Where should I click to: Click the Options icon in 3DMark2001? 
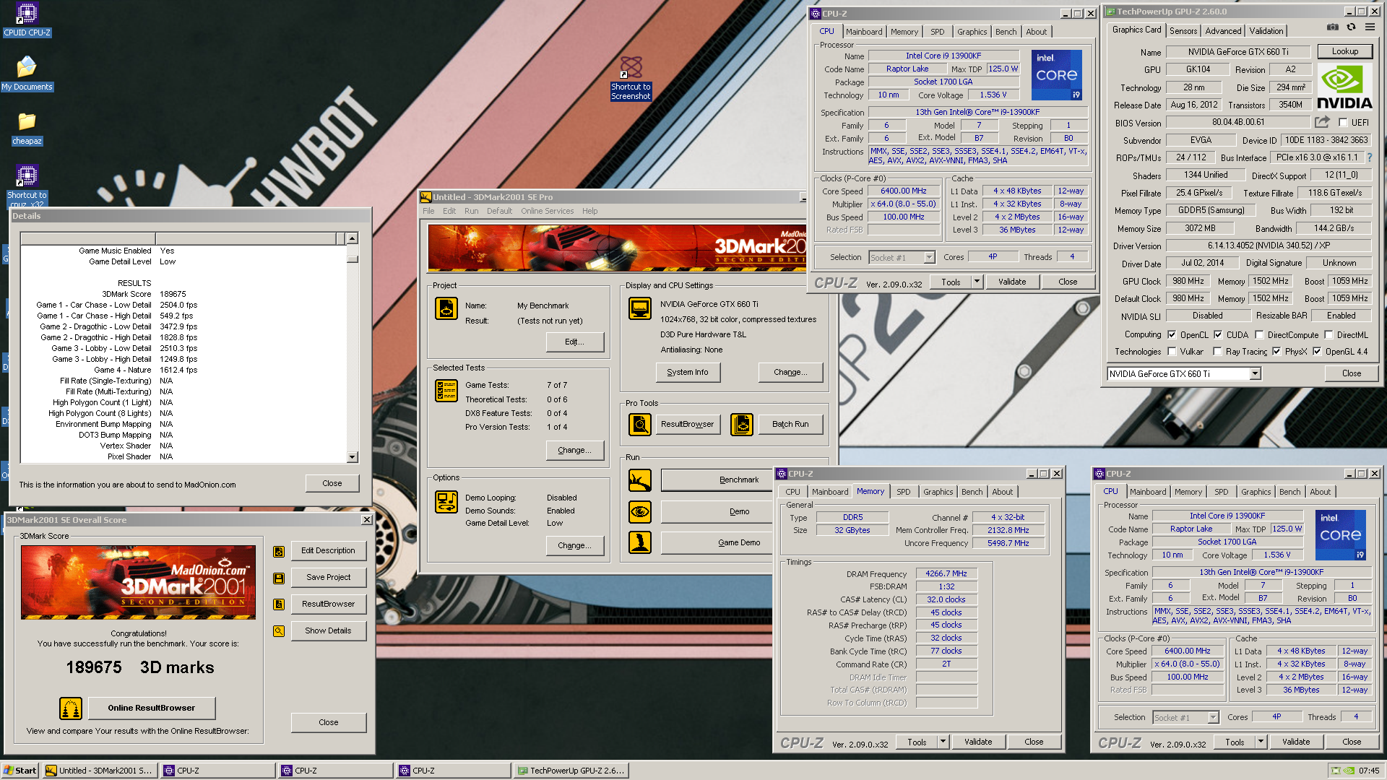[446, 502]
